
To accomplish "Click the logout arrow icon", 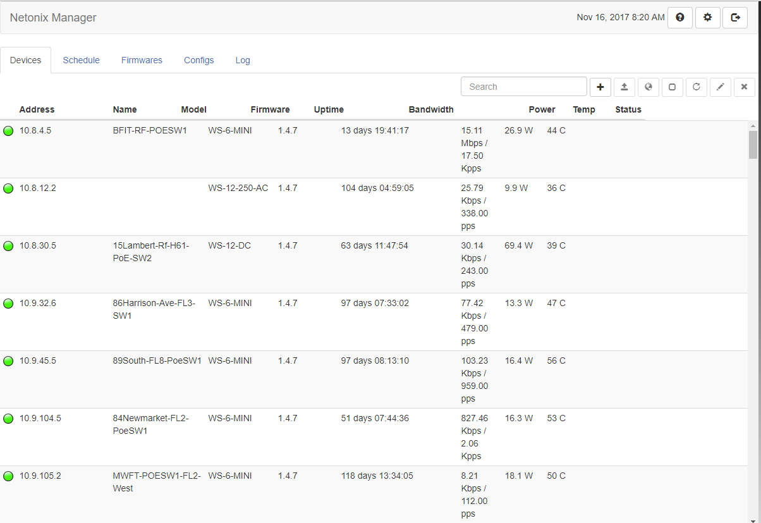I will pos(735,18).
